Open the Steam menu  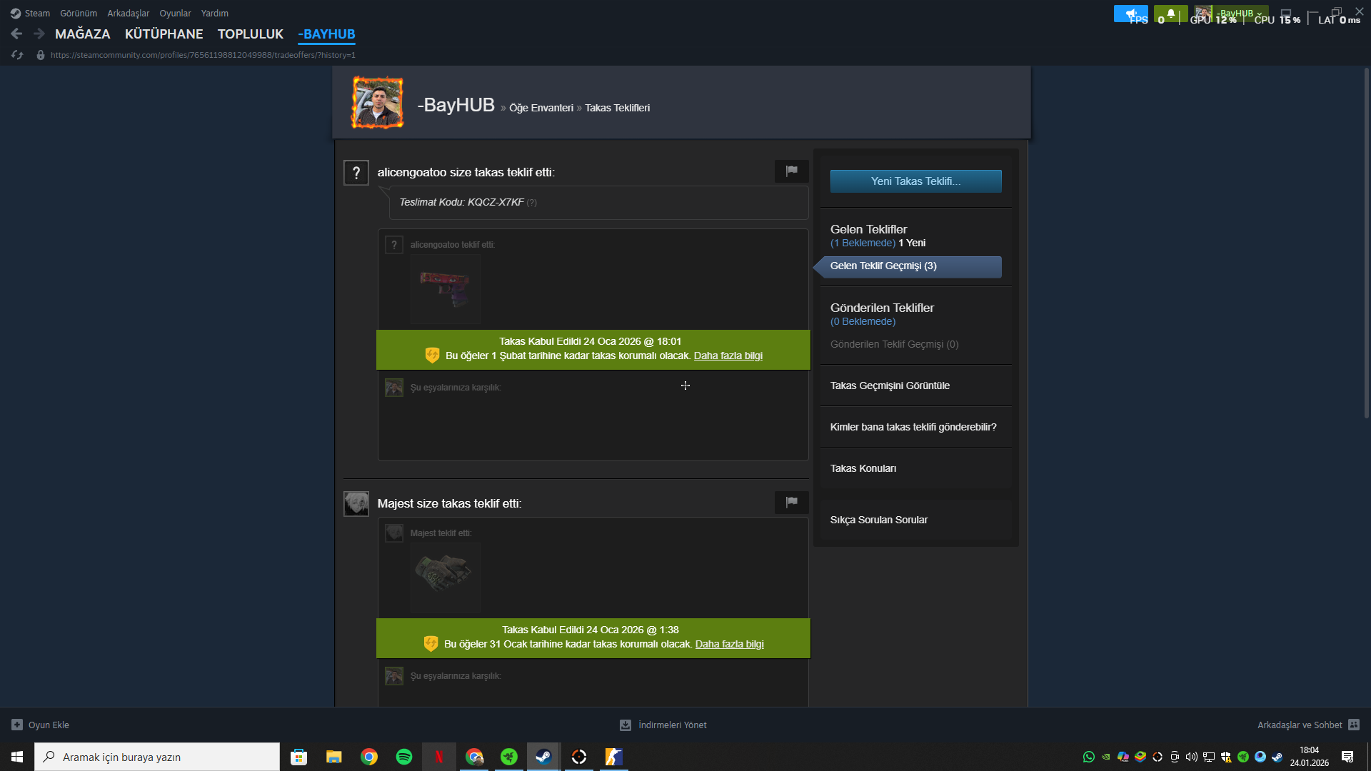(x=31, y=14)
